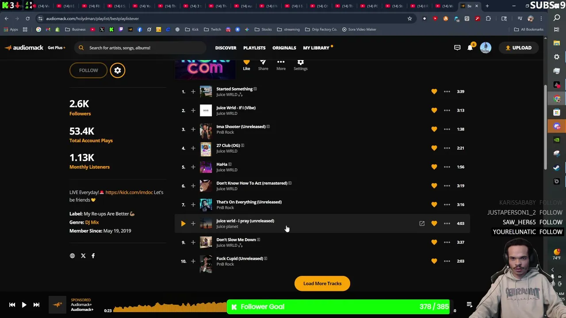This screenshot has height=318, width=566.
Task: Open the website globe link in profile
Action: (73, 256)
